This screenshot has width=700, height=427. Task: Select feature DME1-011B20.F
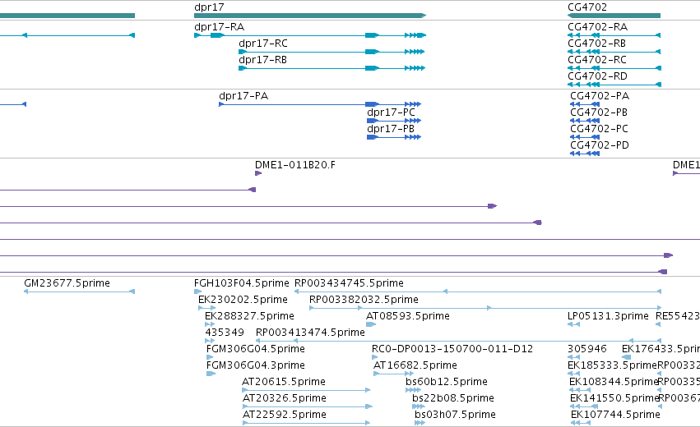(x=295, y=165)
